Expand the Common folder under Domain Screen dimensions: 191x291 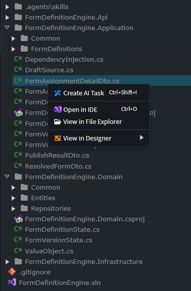click(x=13, y=188)
